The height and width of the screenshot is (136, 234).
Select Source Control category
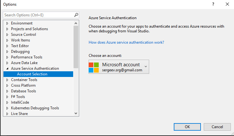(23, 35)
